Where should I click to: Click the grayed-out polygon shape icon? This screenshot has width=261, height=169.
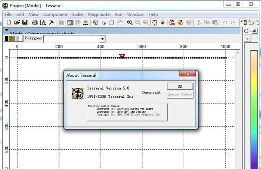click(x=188, y=23)
